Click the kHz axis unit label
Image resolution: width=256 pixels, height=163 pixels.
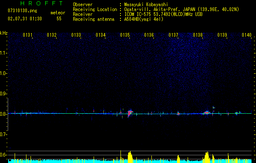pyautogui.click(x=4, y=33)
